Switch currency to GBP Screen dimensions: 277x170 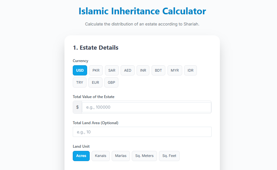click(111, 82)
